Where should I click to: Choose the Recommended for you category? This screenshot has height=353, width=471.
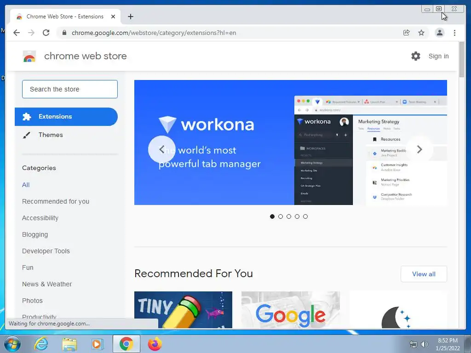click(56, 201)
